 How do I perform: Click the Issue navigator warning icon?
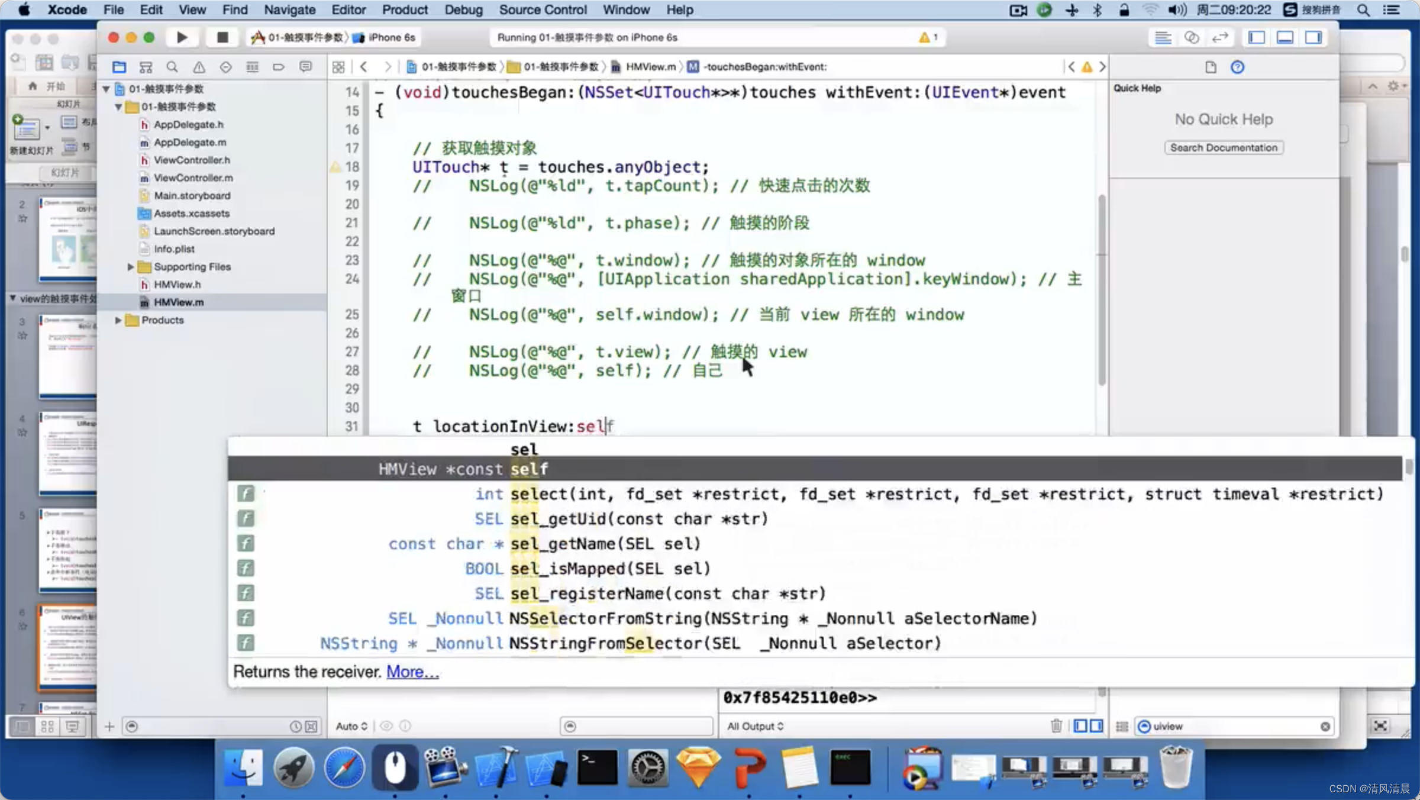pos(198,66)
